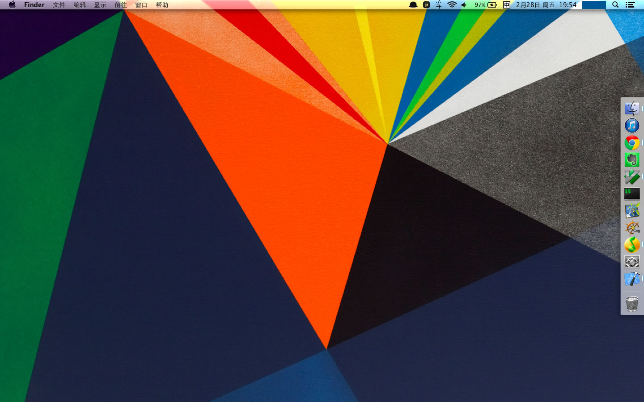Click the 97% battery status

coord(486,5)
